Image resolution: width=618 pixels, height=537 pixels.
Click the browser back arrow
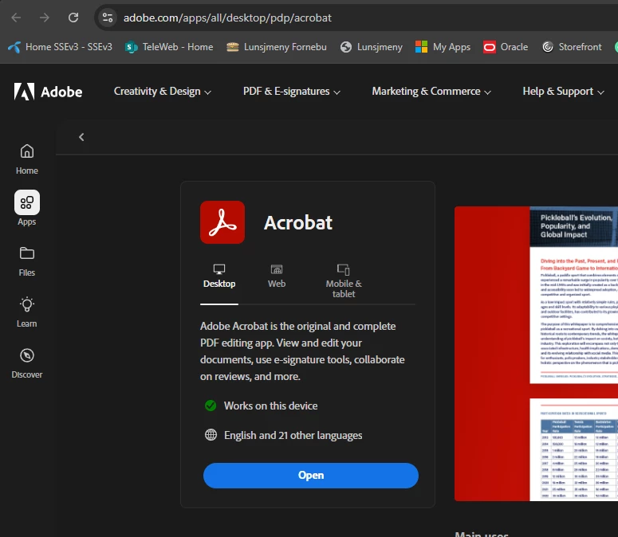[x=16, y=18]
